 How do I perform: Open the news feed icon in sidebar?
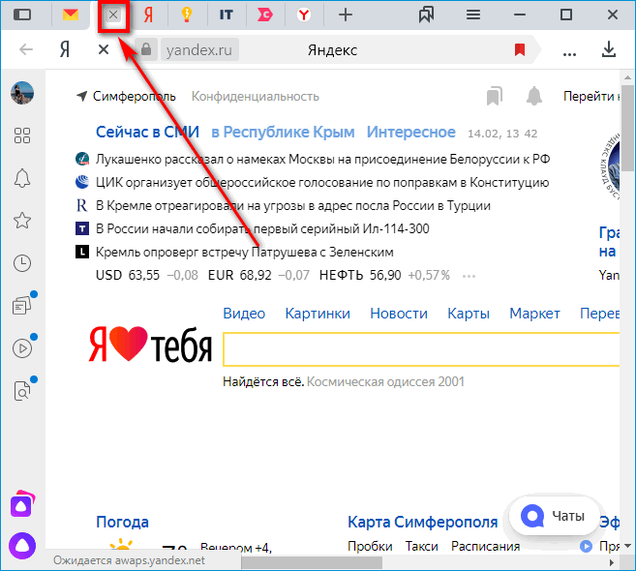tap(22, 306)
